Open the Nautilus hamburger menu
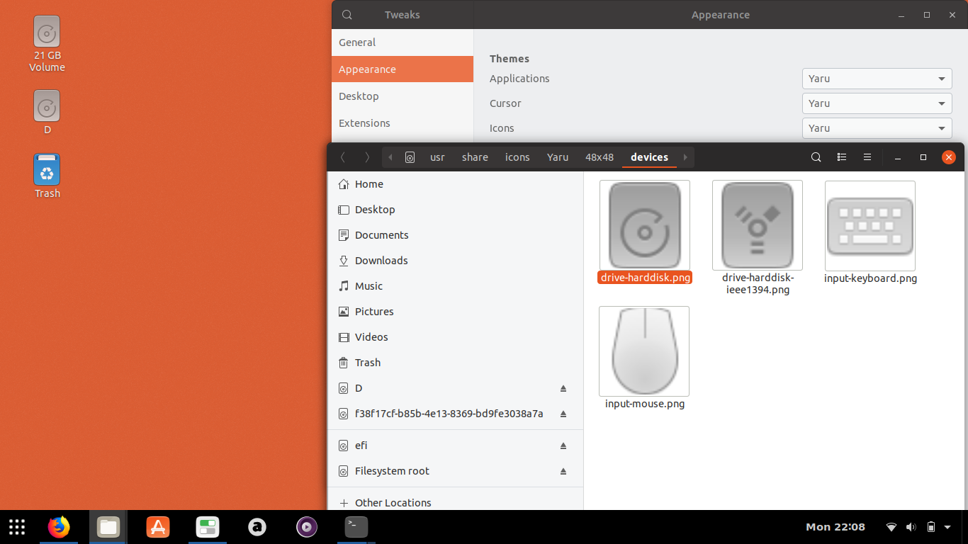Viewport: 968px width, 544px height. (867, 157)
